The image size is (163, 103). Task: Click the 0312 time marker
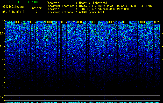33,22
